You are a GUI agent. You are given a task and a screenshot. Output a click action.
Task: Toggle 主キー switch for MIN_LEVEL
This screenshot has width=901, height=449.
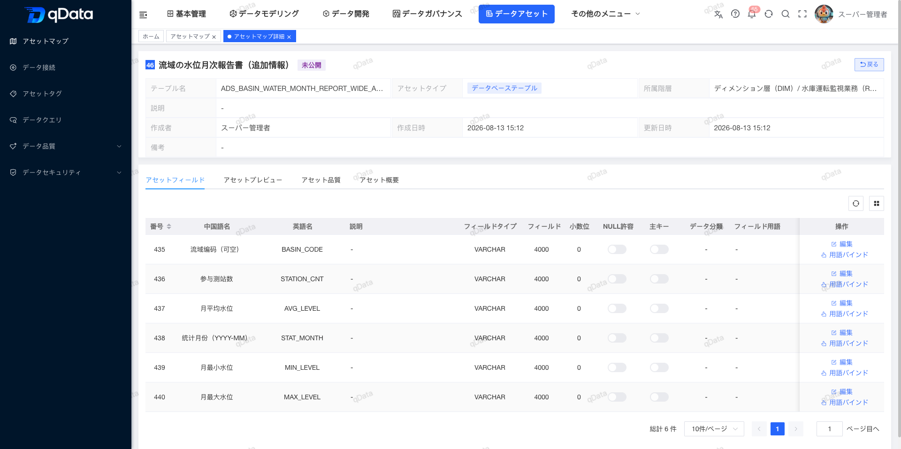[x=659, y=367]
